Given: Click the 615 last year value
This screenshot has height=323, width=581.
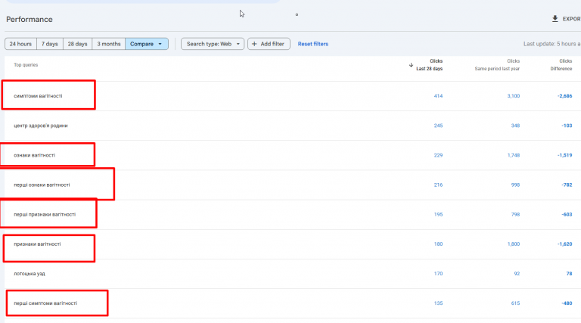Looking at the screenshot, I should pyautogui.click(x=515, y=303).
